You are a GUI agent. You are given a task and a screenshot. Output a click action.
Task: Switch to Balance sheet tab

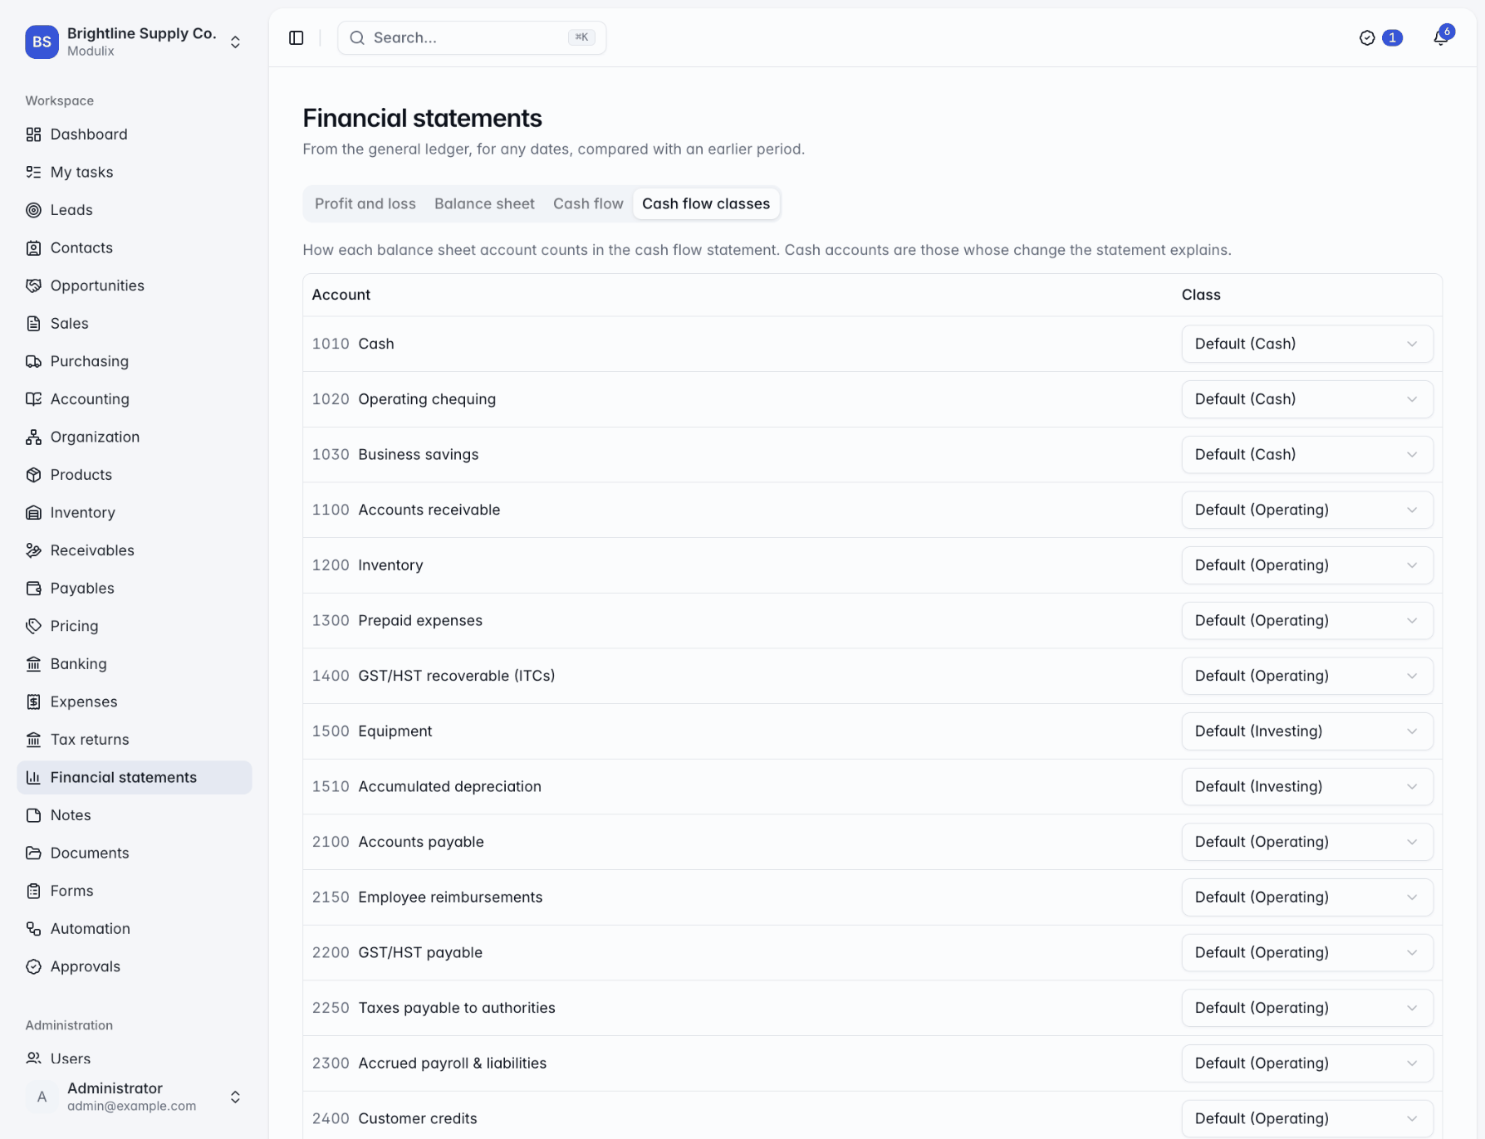(484, 203)
